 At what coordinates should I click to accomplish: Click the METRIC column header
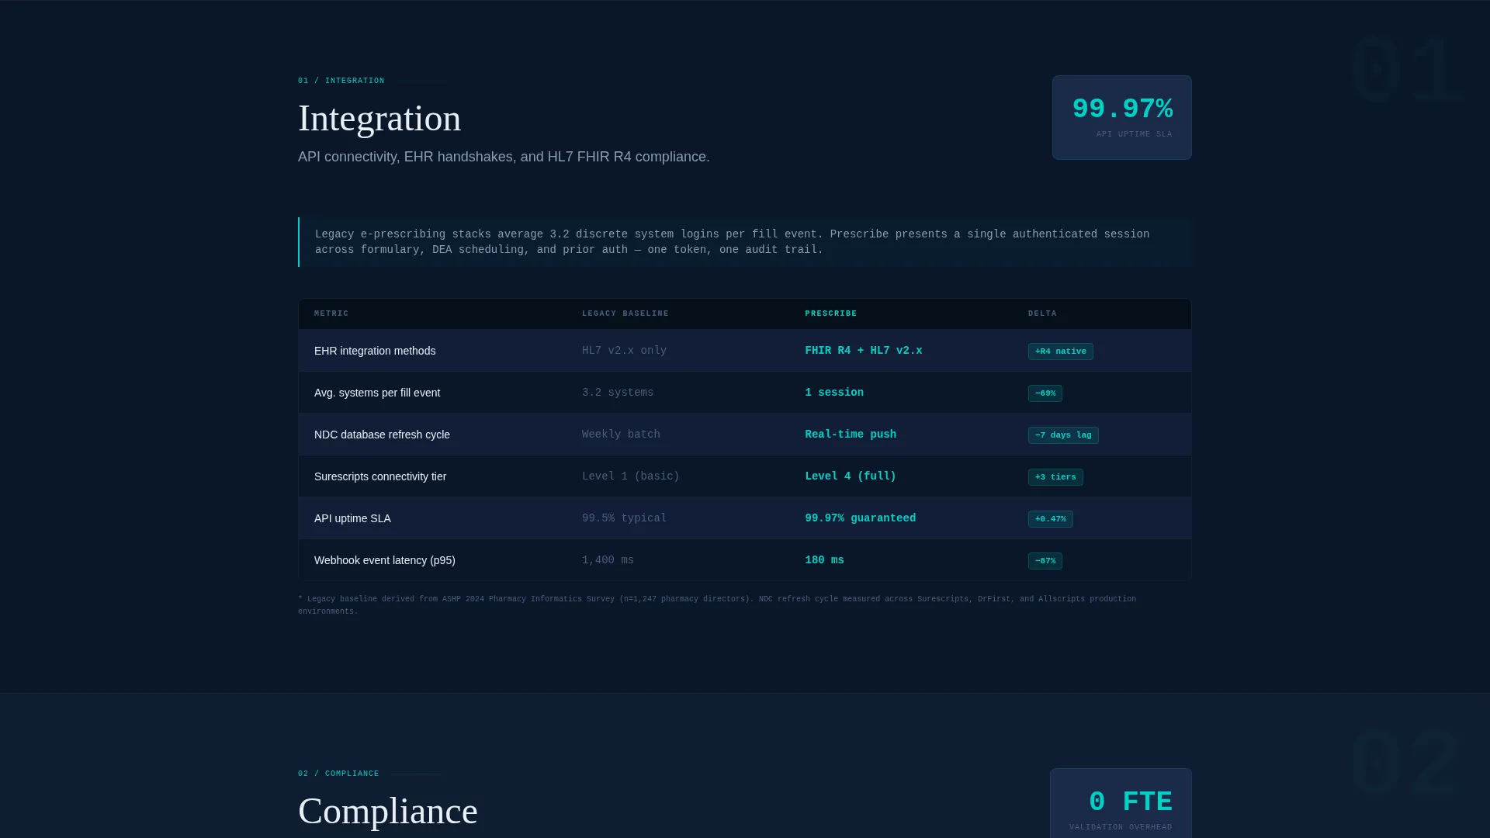tap(331, 313)
